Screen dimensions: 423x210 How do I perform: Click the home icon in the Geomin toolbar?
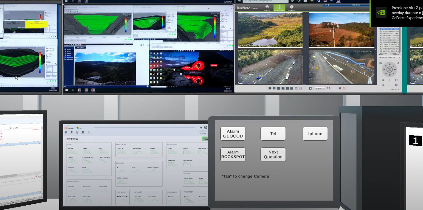coord(66,133)
